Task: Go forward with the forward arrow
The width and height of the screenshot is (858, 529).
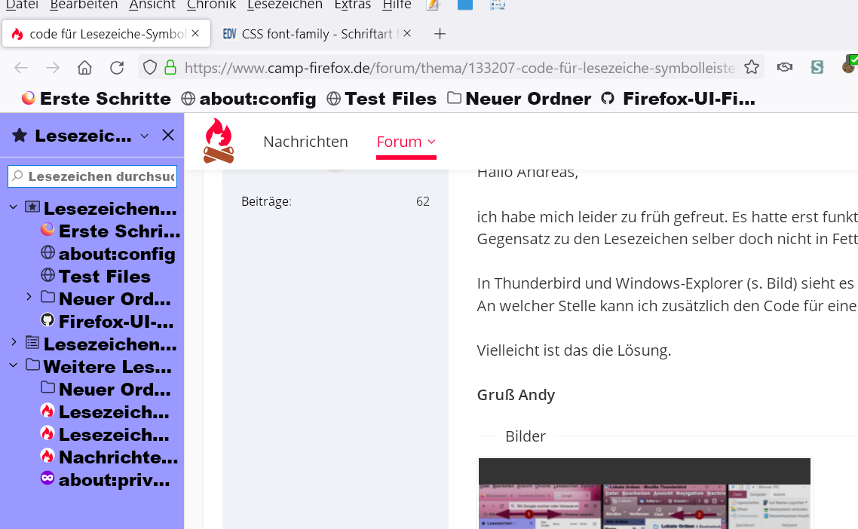Action: 53,67
